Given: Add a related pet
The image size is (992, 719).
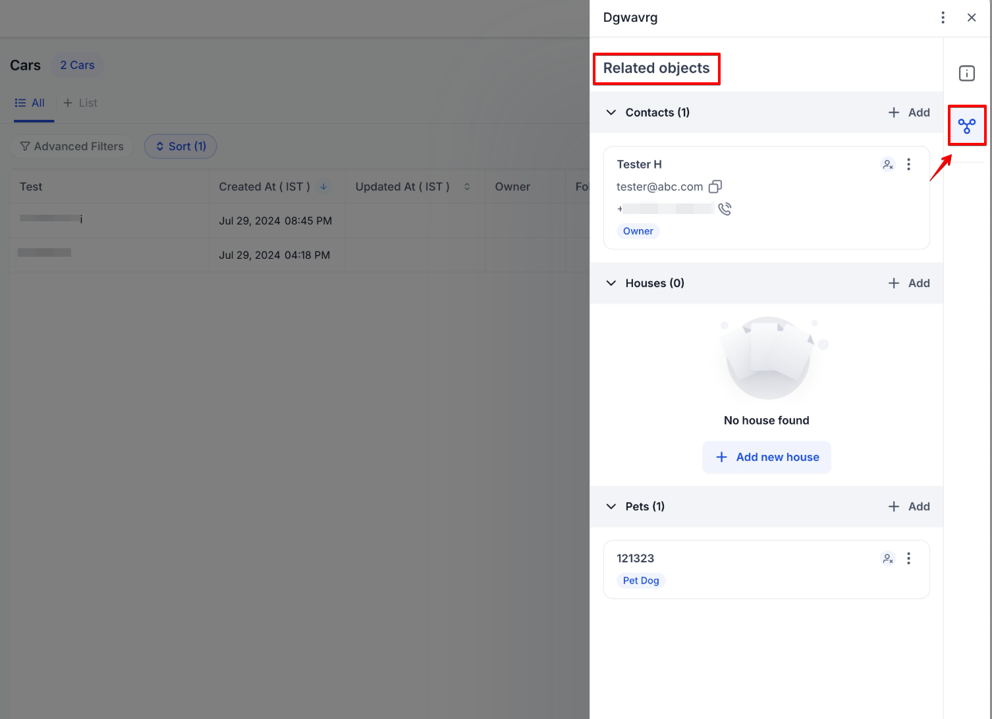Looking at the screenshot, I should point(909,506).
